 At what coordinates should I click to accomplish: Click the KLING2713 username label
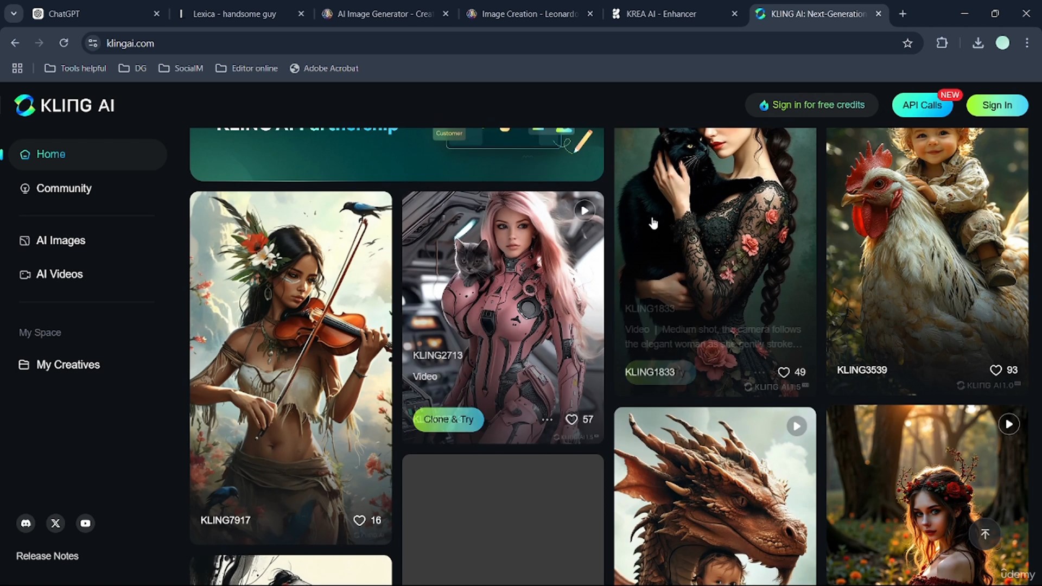437,355
